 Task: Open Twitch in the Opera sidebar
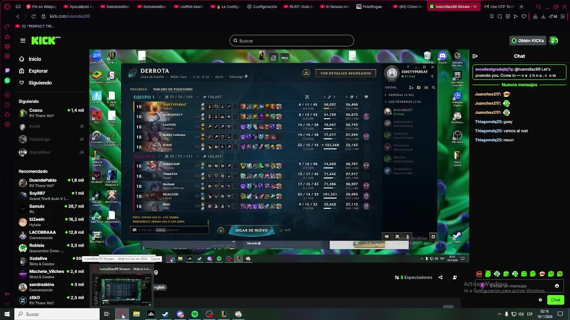click(7, 71)
